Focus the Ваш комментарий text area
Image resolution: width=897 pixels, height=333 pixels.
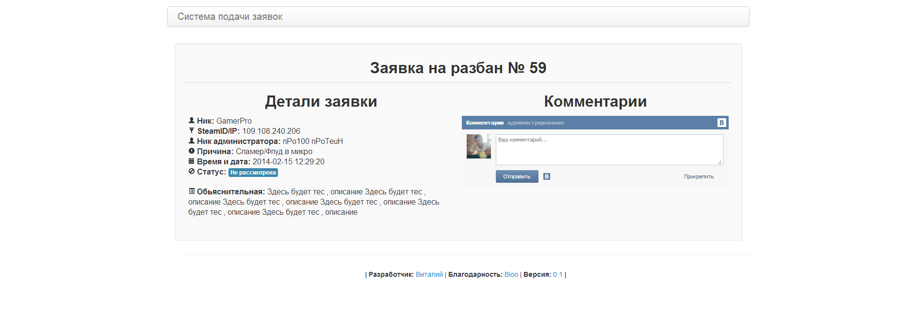609,150
